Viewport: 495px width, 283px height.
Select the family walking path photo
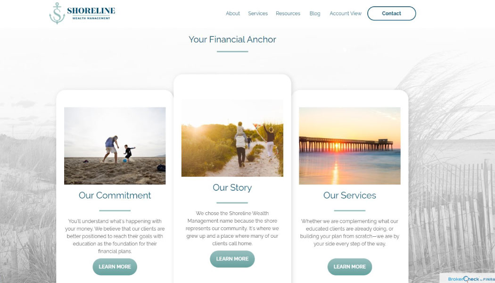point(232,138)
